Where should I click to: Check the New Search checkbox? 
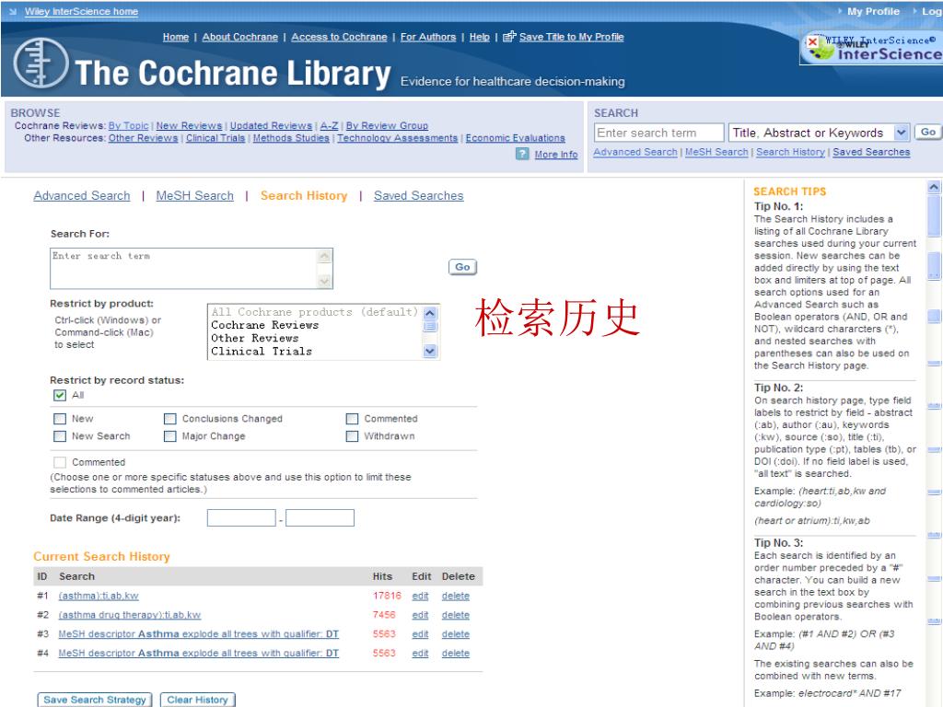(60, 435)
